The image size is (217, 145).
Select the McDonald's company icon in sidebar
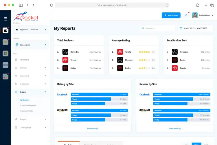pos(5,42)
